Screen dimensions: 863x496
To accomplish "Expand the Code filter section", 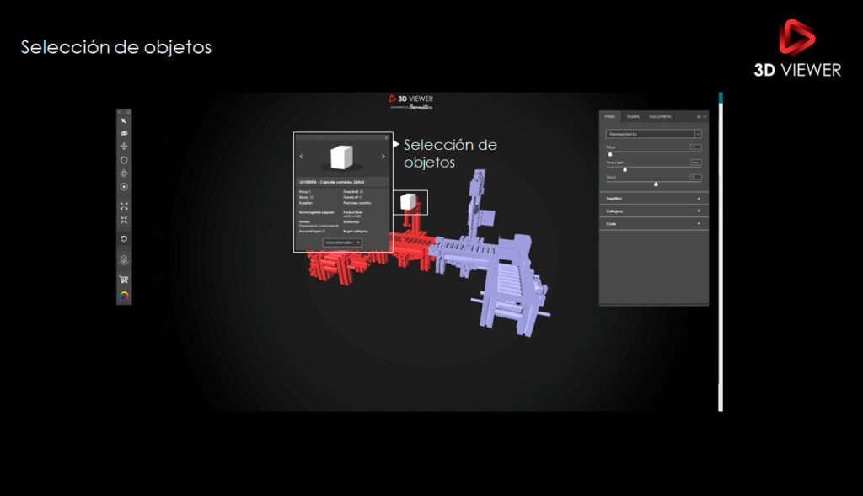I will (699, 224).
